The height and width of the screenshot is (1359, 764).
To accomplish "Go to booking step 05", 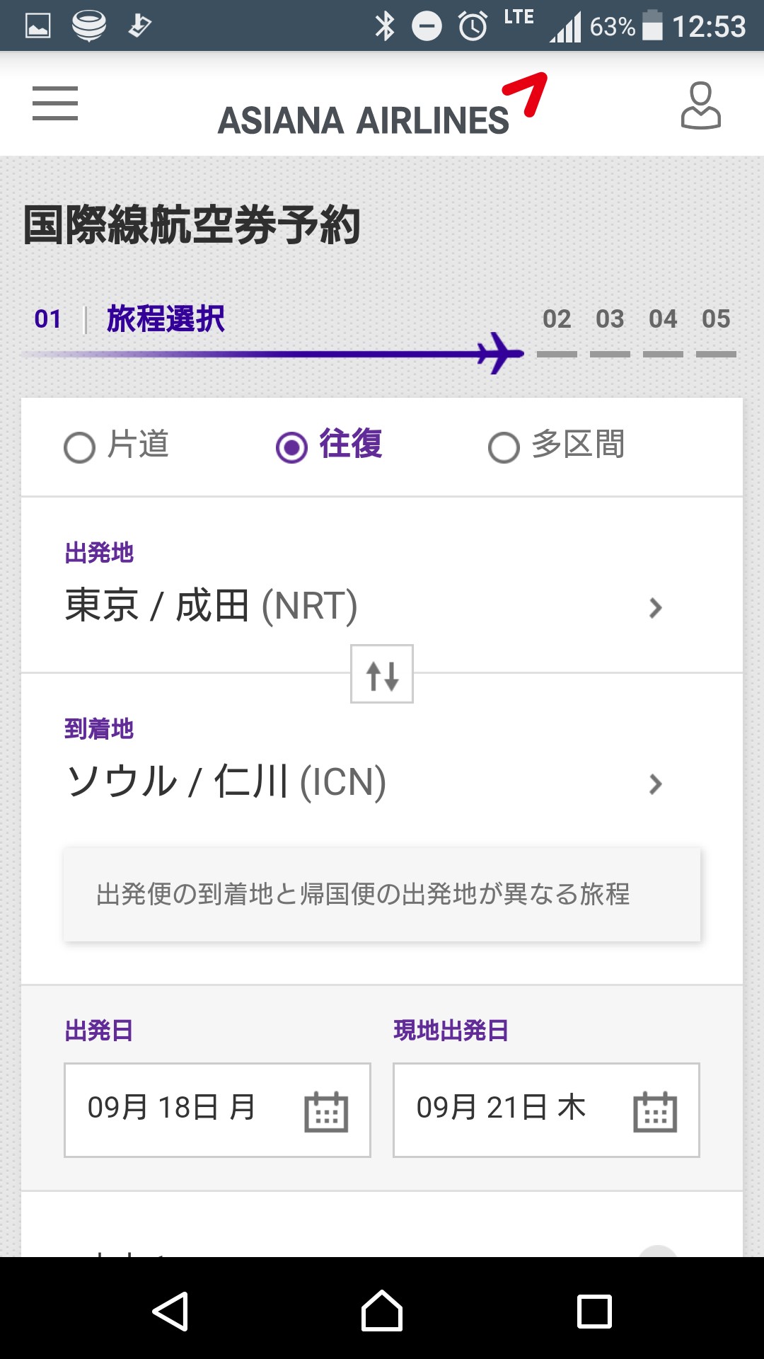I will pyautogui.click(x=716, y=320).
